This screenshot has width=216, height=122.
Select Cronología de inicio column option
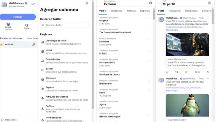tap(56, 40)
